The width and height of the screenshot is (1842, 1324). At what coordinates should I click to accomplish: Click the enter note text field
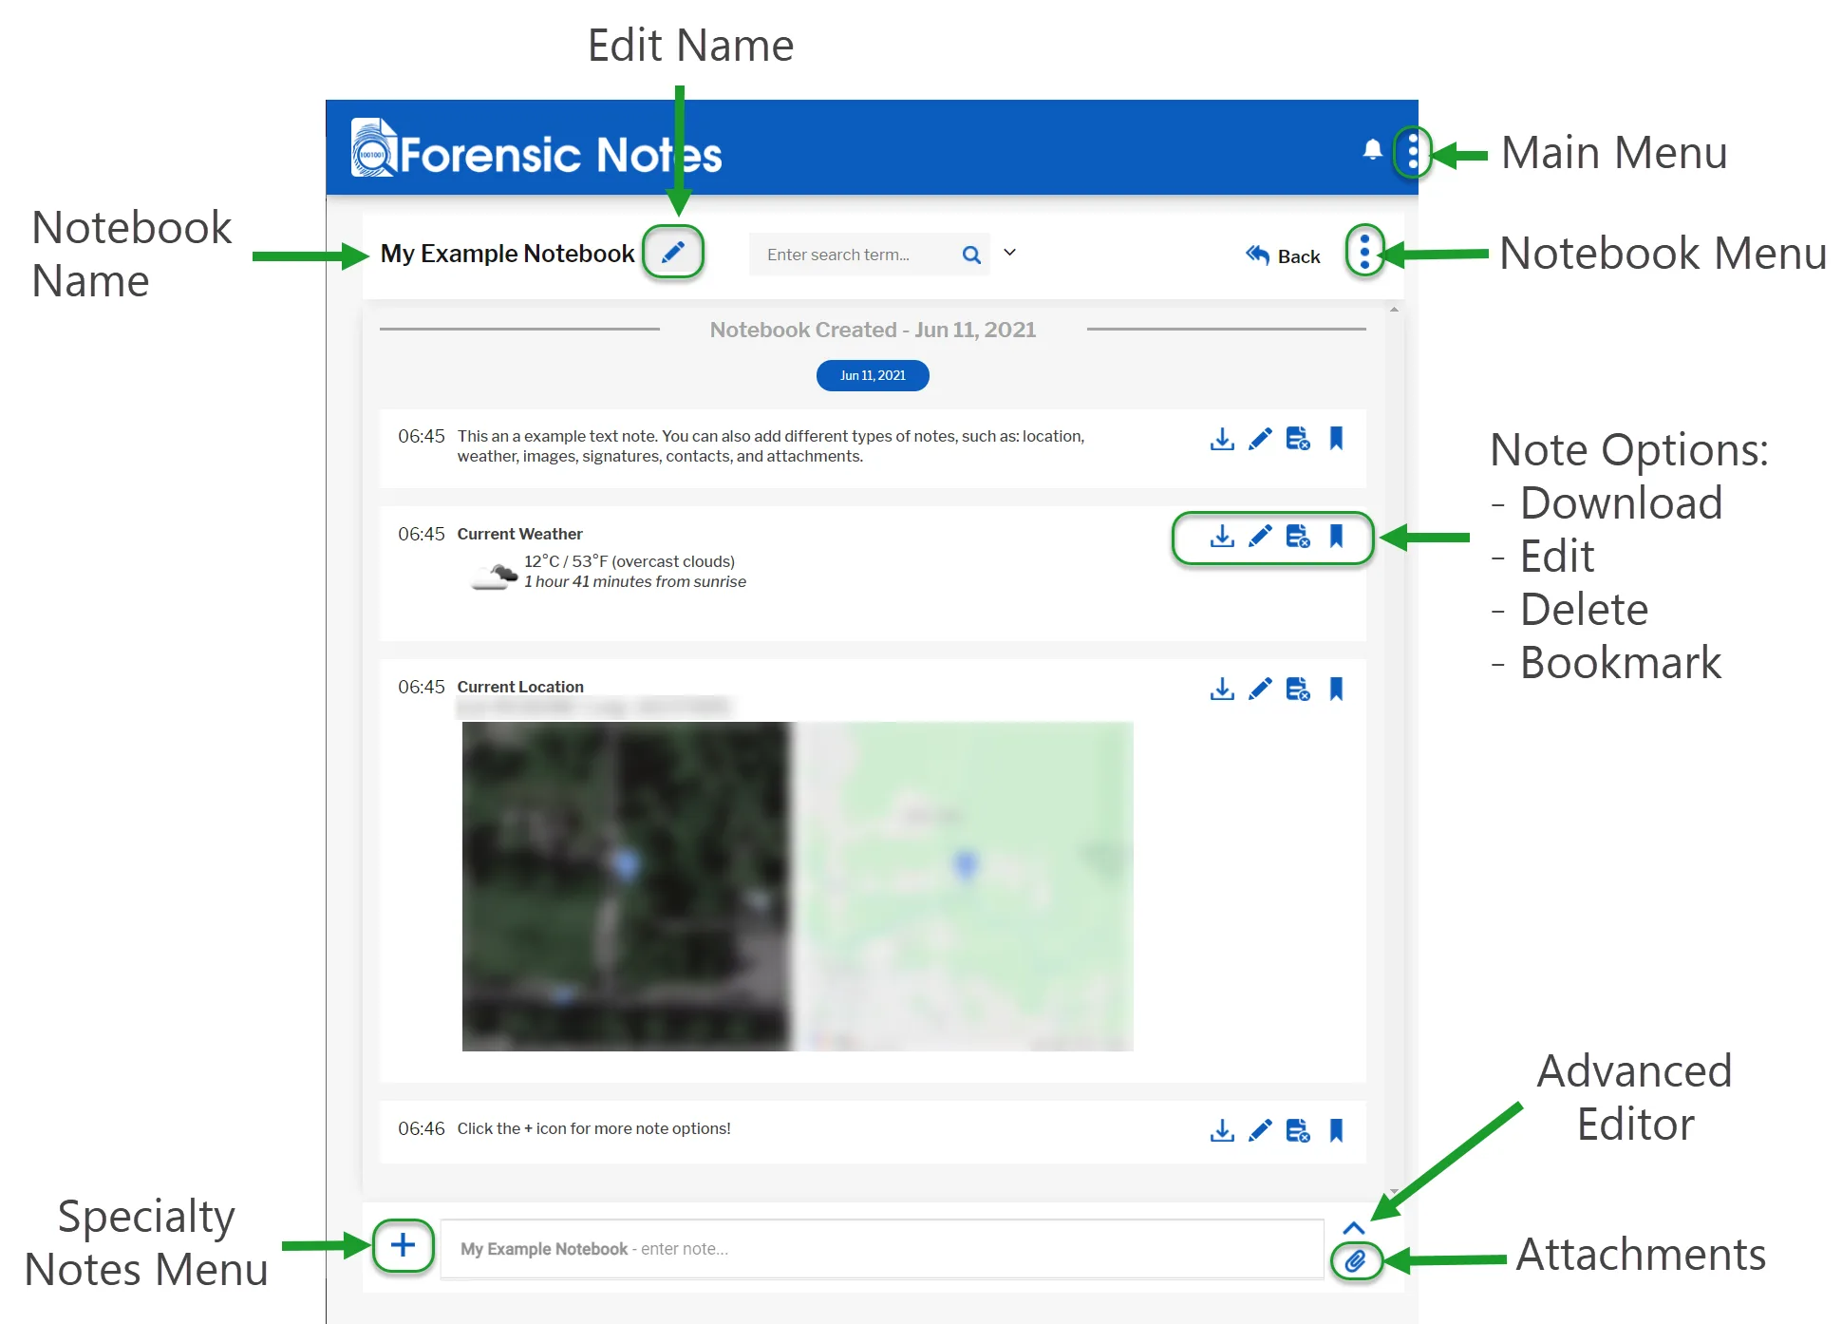click(x=882, y=1249)
